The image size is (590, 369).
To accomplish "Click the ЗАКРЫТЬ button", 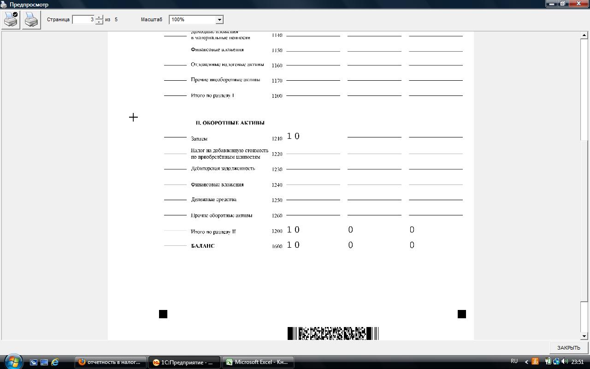I will pos(568,348).
